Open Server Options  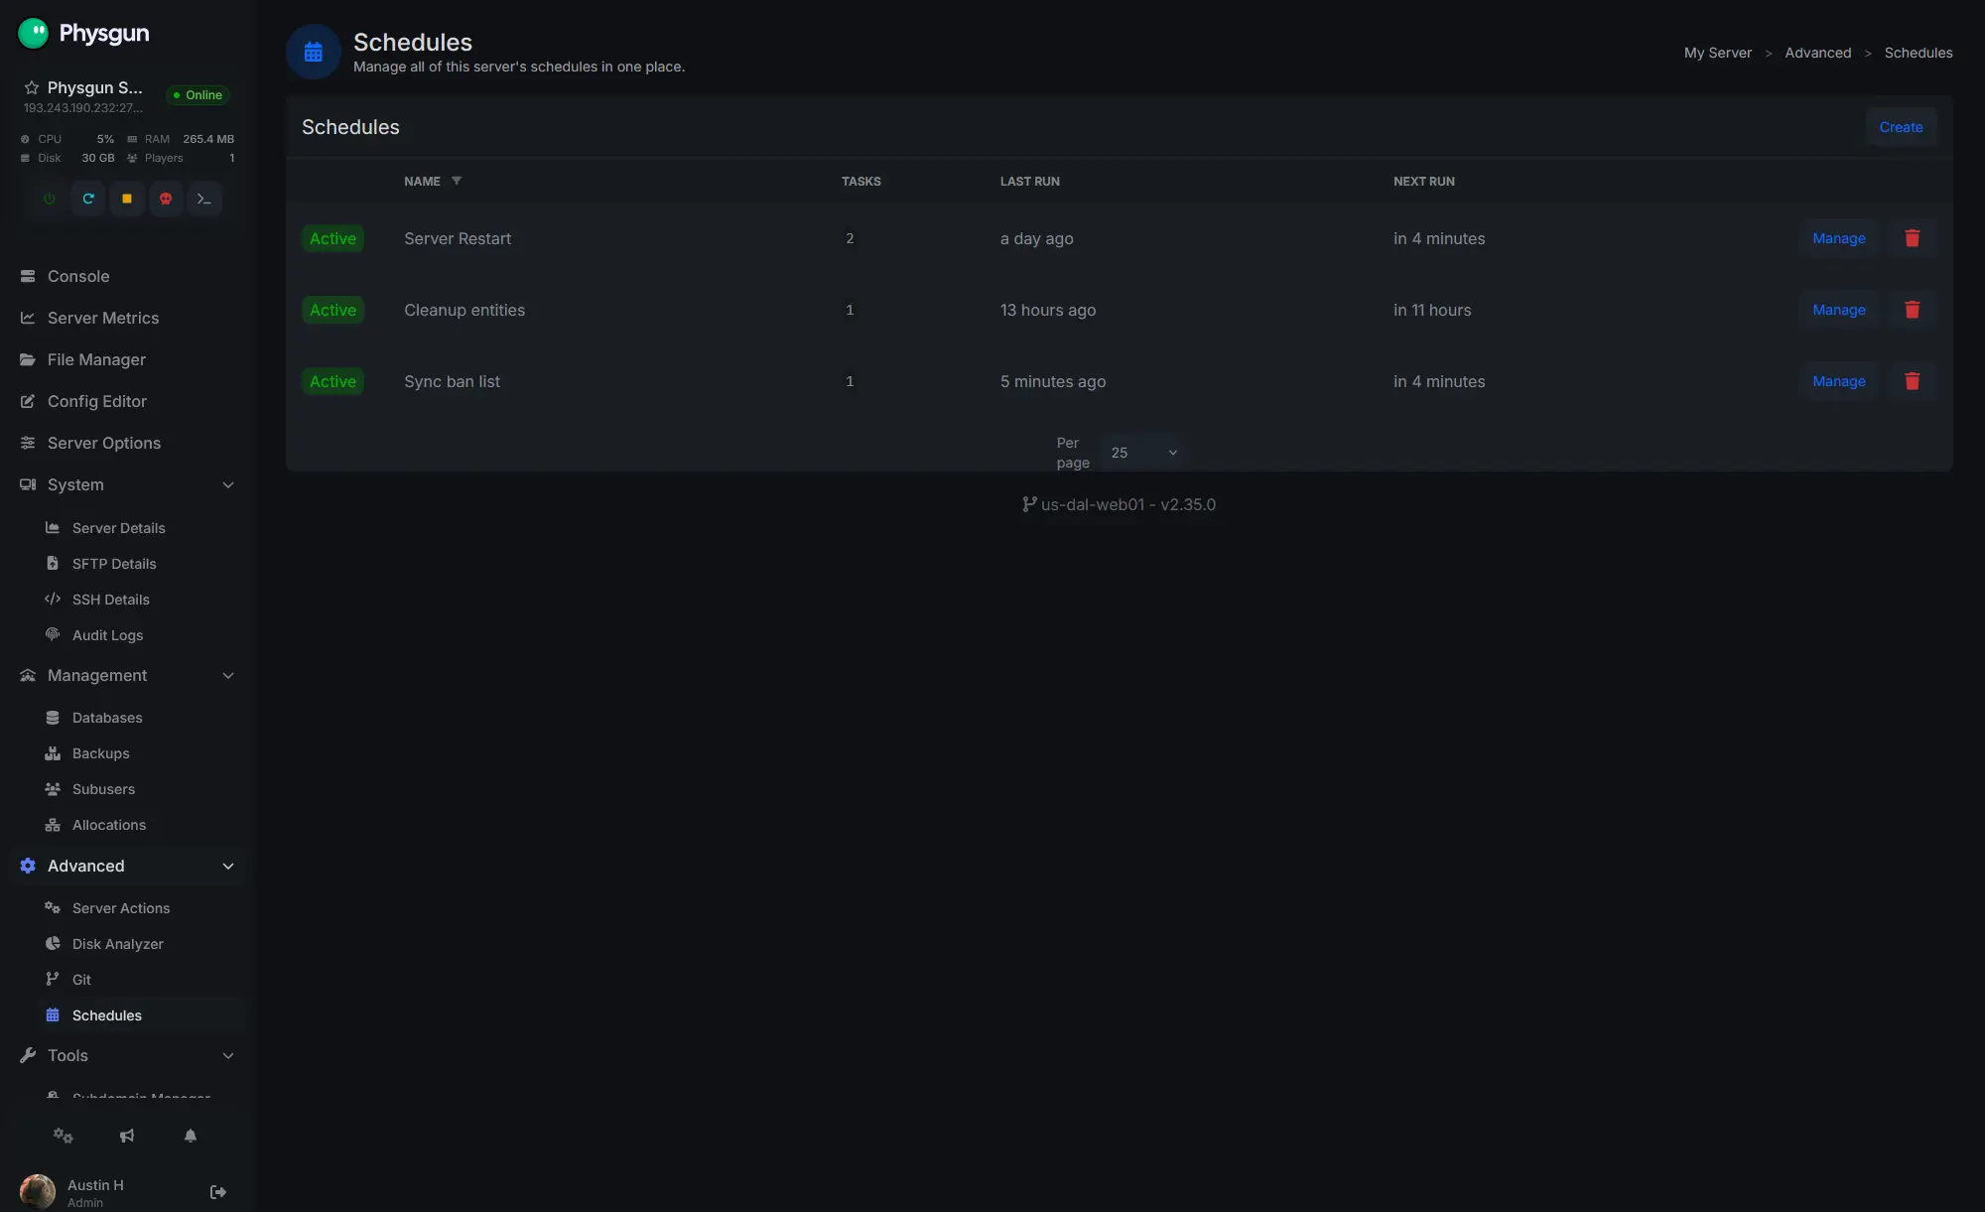(127, 443)
